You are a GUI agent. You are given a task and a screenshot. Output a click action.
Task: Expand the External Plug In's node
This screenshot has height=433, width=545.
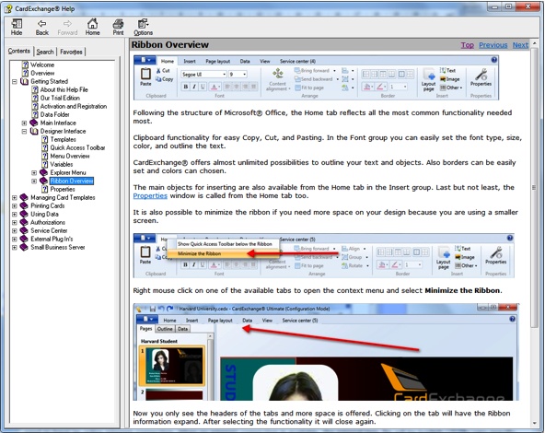point(14,240)
